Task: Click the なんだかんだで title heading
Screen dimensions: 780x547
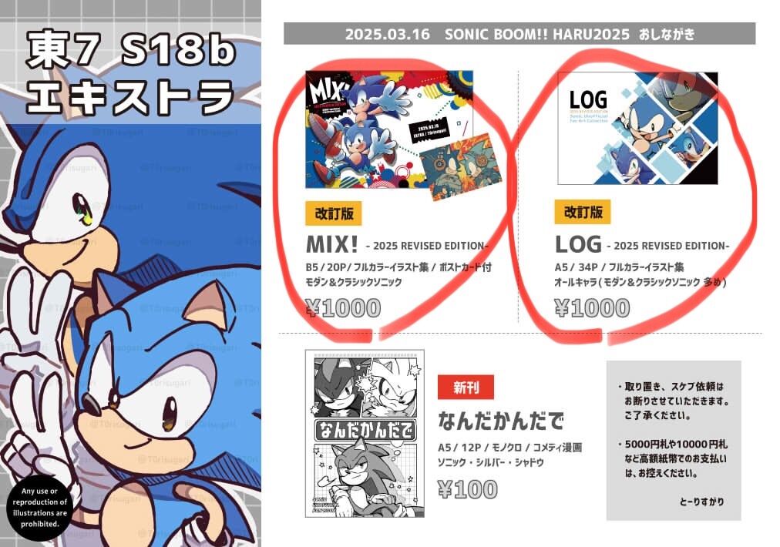Action: pos(501,421)
